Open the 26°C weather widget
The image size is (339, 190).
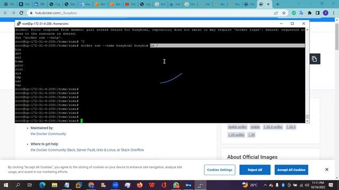tap(249, 185)
